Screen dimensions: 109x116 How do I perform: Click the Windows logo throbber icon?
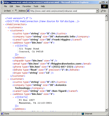click(104, 6)
